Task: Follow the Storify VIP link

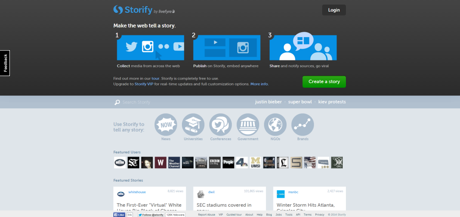Action: (x=144, y=84)
